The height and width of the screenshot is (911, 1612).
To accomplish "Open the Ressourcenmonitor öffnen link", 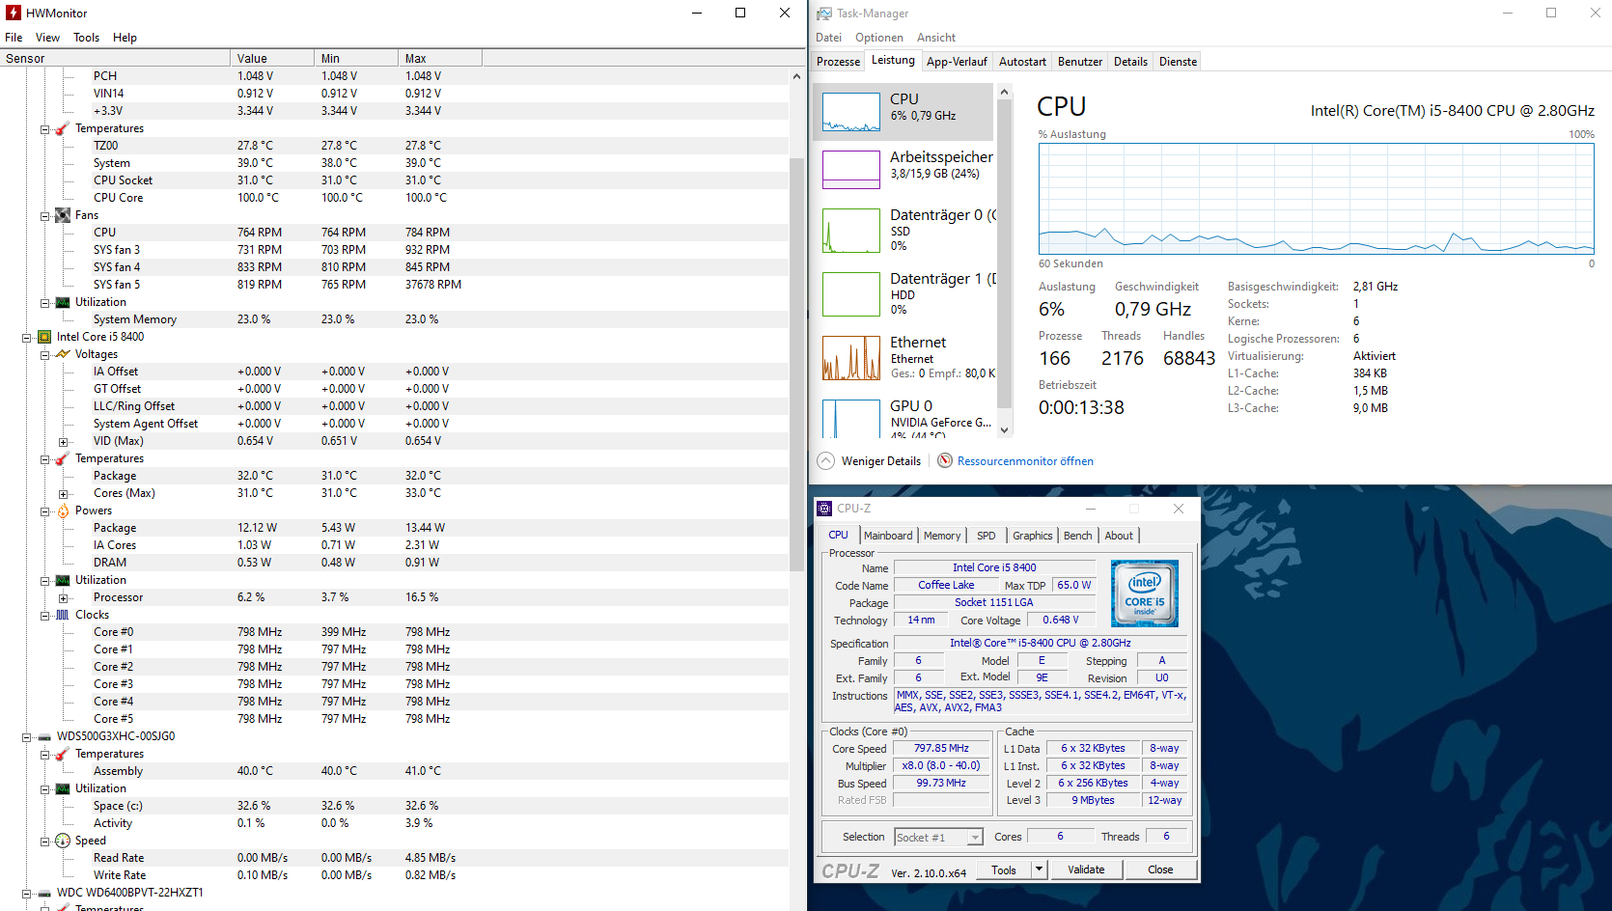I will tap(1025, 461).
